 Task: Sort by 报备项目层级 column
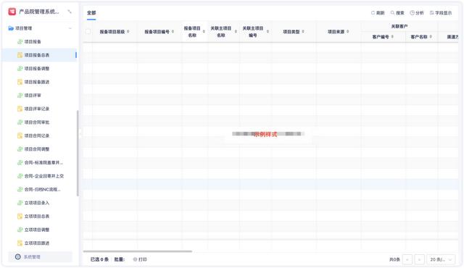(128, 32)
